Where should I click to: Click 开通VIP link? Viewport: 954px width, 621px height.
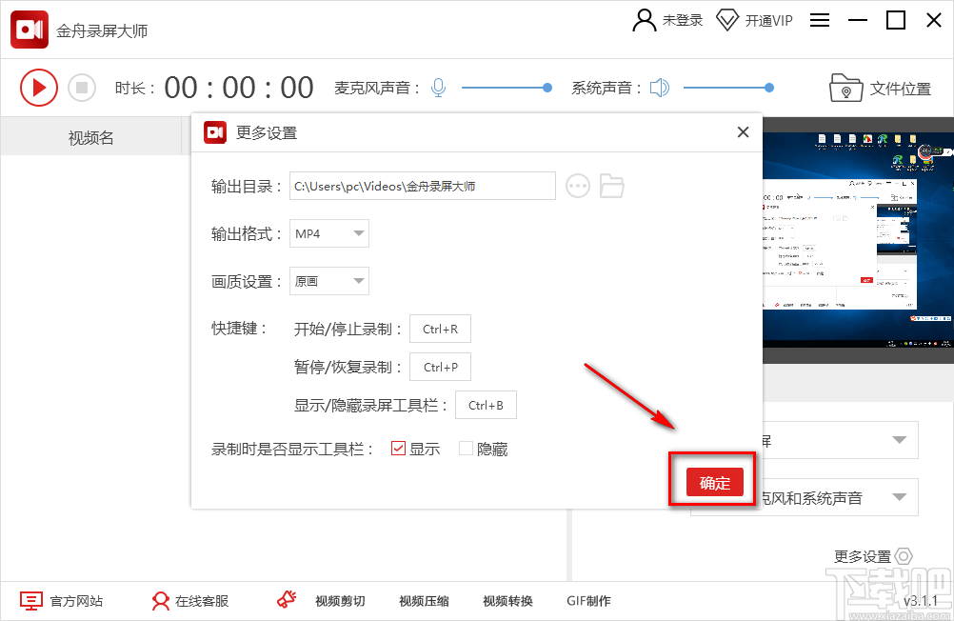[x=769, y=21]
